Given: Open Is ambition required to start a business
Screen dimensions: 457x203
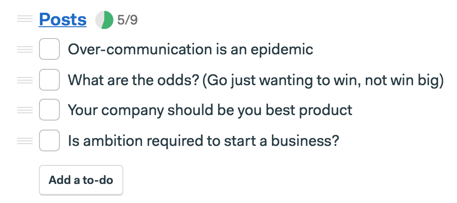Looking at the screenshot, I should (x=204, y=141).
